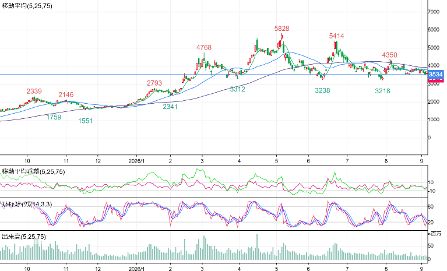This screenshot has height=271, width=447.
Task: Select the 5414 high price label
Action: point(336,36)
